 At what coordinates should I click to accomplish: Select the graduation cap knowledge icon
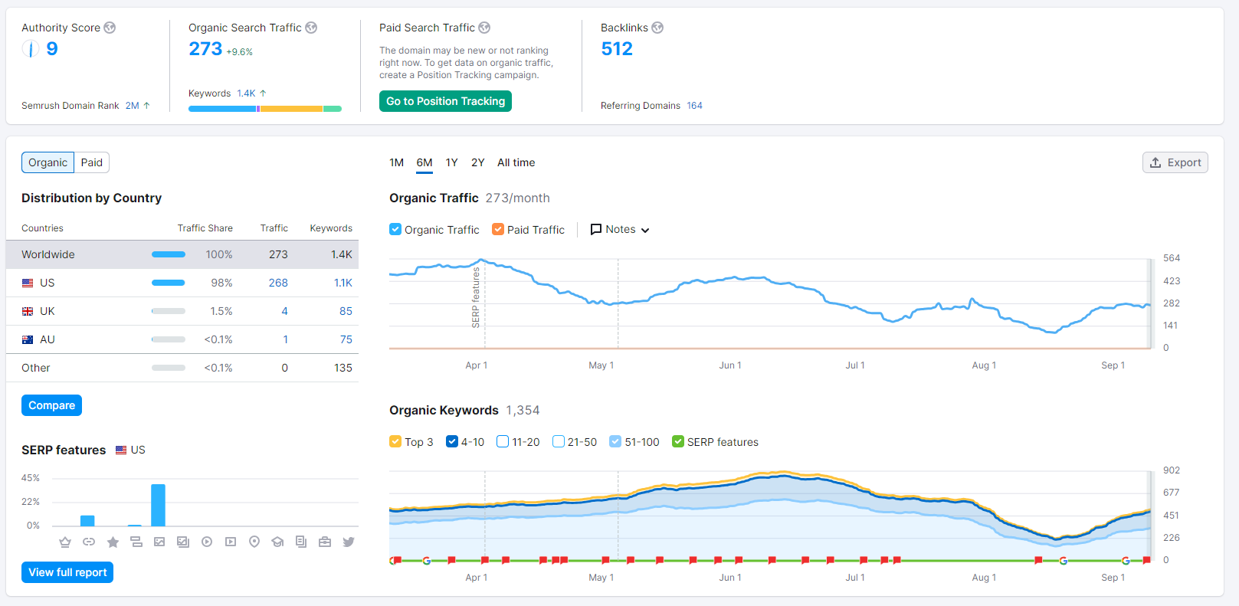[277, 542]
